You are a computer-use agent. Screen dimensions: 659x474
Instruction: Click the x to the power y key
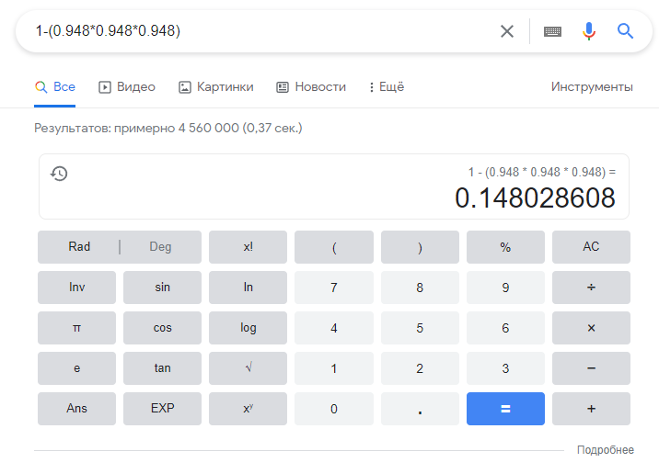click(x=248, y=409)
